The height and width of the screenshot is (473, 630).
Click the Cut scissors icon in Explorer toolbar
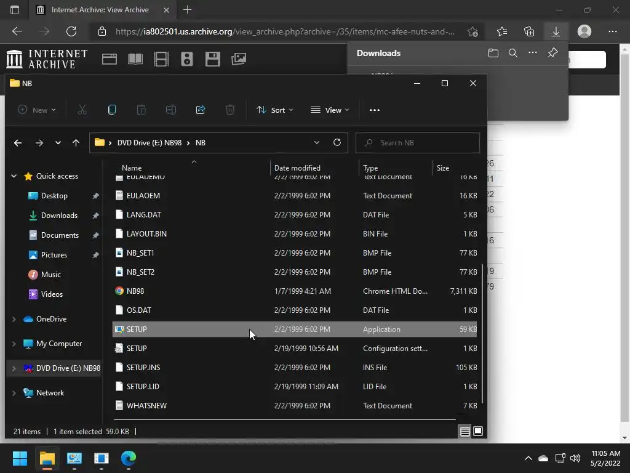coord(82,110)
